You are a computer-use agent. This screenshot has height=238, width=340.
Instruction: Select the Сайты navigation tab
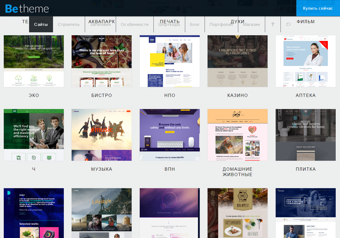(x=41, y=24)
